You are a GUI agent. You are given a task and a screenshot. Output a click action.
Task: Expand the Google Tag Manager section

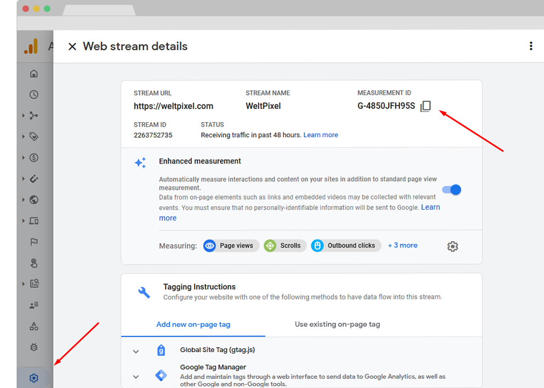coord(136,377)
